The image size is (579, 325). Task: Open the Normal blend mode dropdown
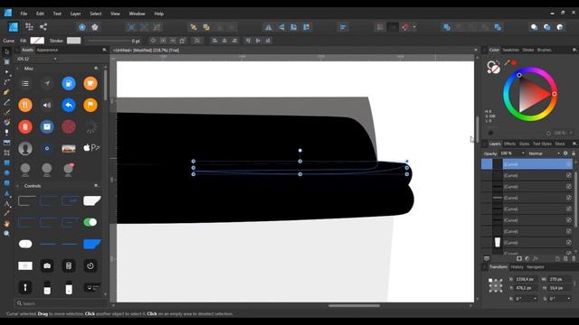[x=558, y=153]
